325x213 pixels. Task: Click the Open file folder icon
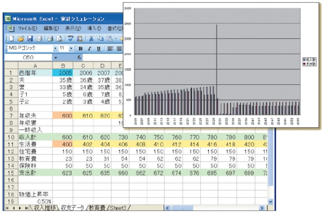[20, 38]
